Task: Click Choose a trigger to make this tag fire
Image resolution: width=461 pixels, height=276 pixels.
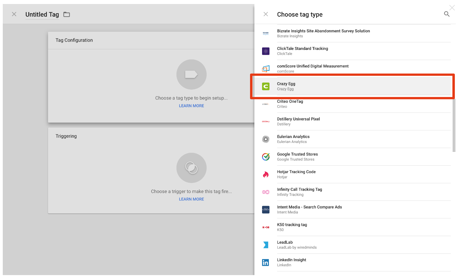Action: click(192, 191)
